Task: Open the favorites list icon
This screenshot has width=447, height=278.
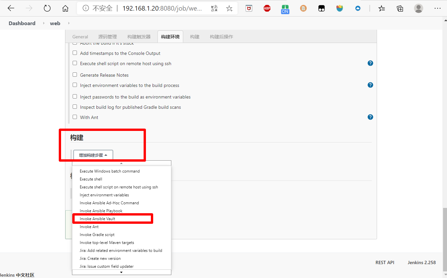Action: [x=382, y=9]
